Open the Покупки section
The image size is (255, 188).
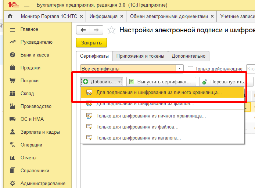(29, 80)
